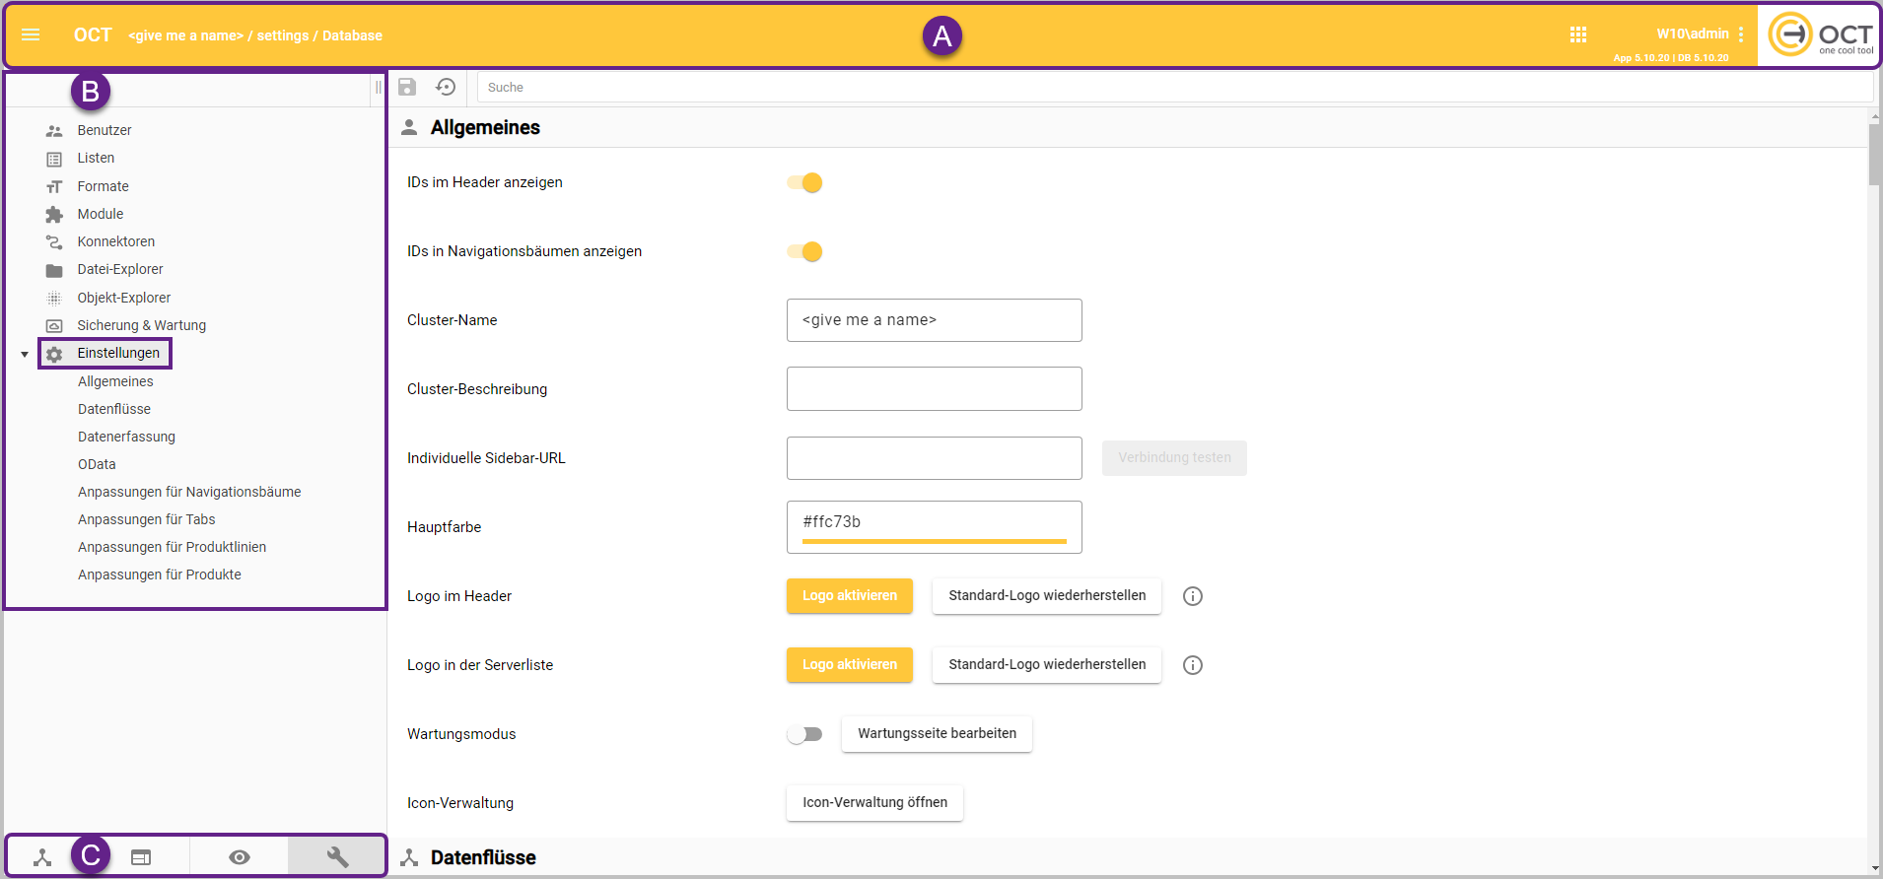The image size is (1883, 879).
Task: Click Icon-Verwaltung öffnen button
Action: pos(874,803)
